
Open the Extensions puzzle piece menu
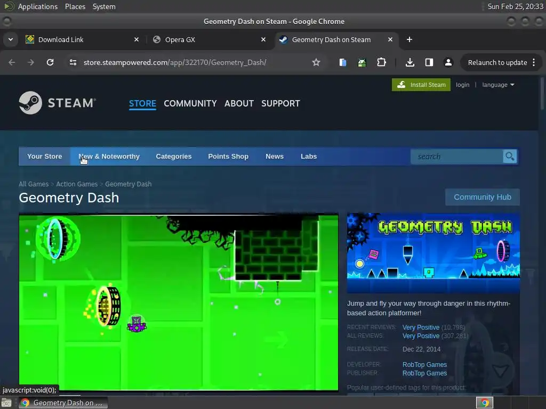(x=382, y=62)
